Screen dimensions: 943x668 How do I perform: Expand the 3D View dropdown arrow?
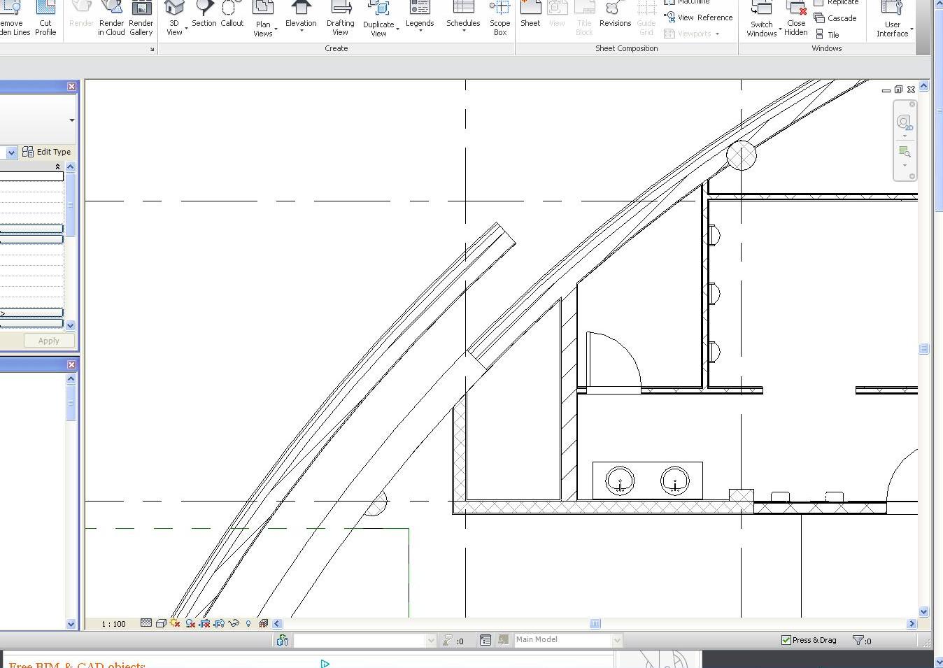186,29
